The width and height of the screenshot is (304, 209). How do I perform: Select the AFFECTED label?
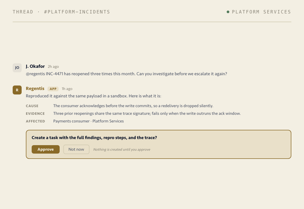(35, 121)
